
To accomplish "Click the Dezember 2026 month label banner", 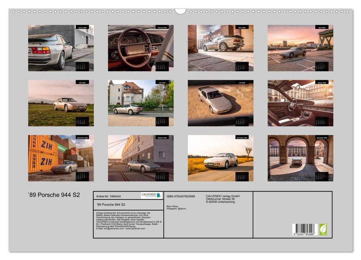I will pos(322,137).
